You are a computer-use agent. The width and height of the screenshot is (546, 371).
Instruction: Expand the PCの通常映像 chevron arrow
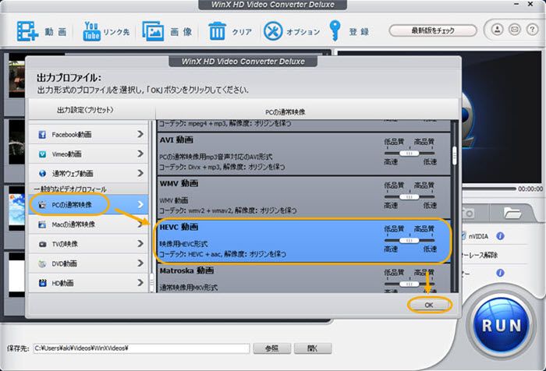pyautogui.click(x=140, y=204)
